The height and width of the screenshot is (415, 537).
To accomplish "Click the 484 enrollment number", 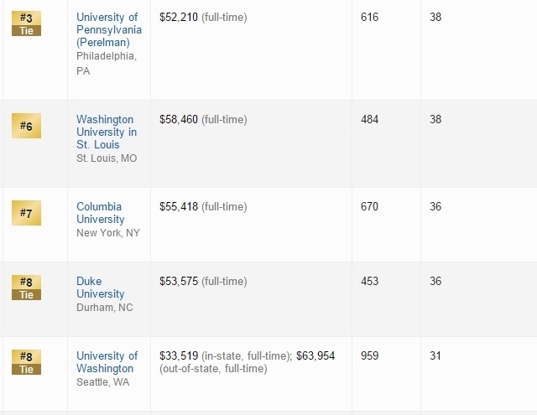I will pos(369,120).
